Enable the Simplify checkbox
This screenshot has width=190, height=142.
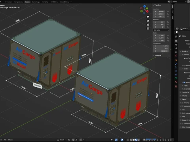pyautogui.click(x=182, y=103)
